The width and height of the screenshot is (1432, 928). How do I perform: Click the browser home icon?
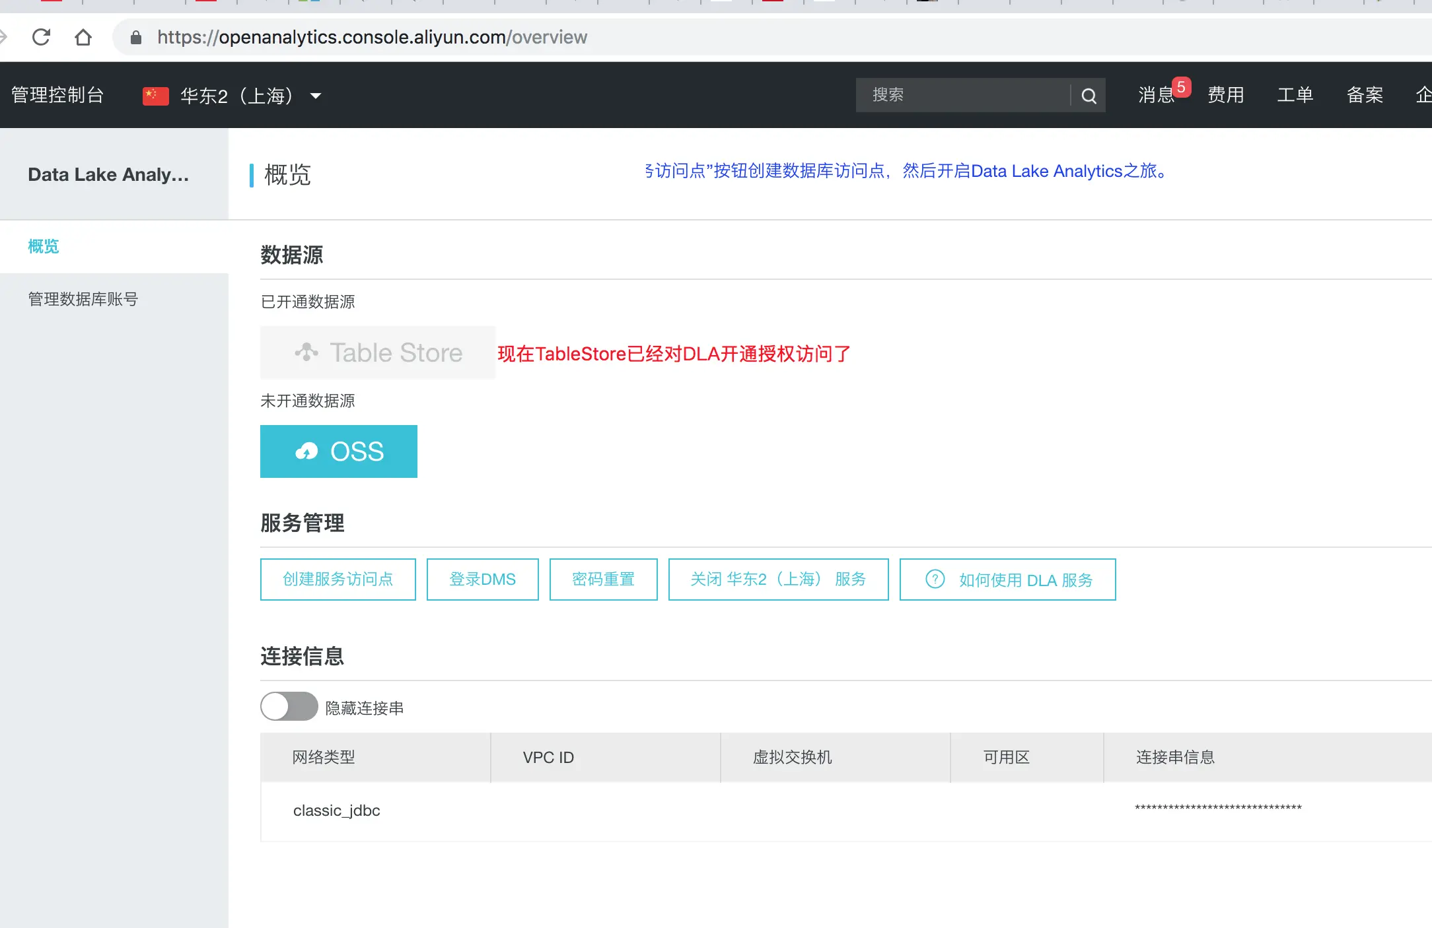coord(83,37)
